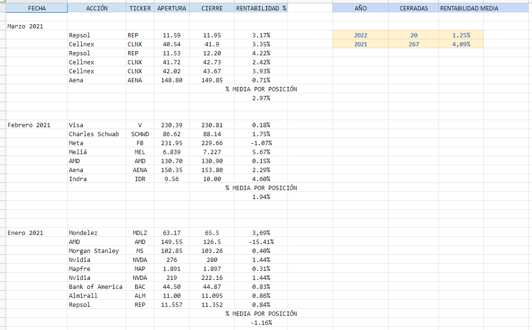Select the Almirall stock name cell
532x330 pixels.
[x=96, y=296]
